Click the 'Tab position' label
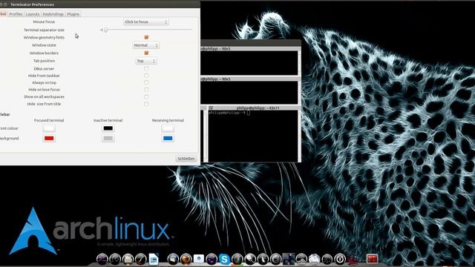Image resolution: width=475 pixels, height=267 pixels. [44, 61]
